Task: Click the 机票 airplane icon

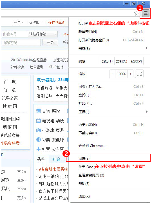Action: (39, 149)
